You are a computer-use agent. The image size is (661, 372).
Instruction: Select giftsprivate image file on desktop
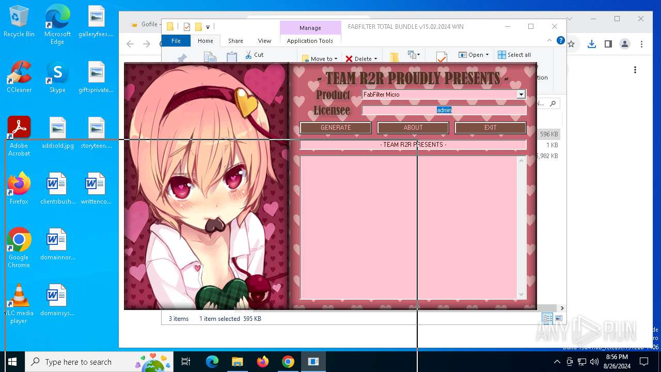(x=96, y=77)
